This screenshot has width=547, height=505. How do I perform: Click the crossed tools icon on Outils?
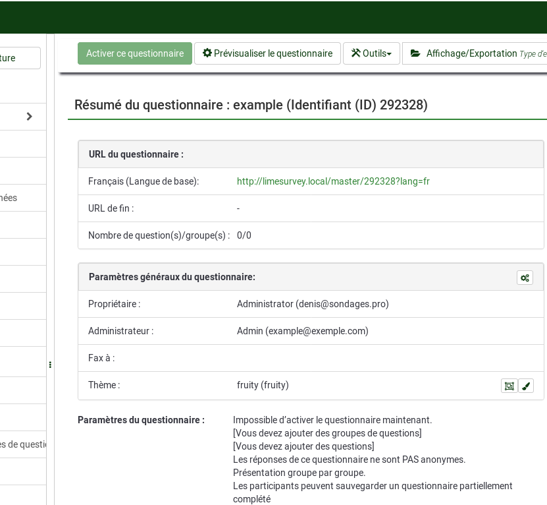(x=356, y=53)
